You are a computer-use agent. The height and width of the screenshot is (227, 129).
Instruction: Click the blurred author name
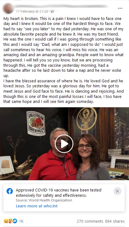62,6
